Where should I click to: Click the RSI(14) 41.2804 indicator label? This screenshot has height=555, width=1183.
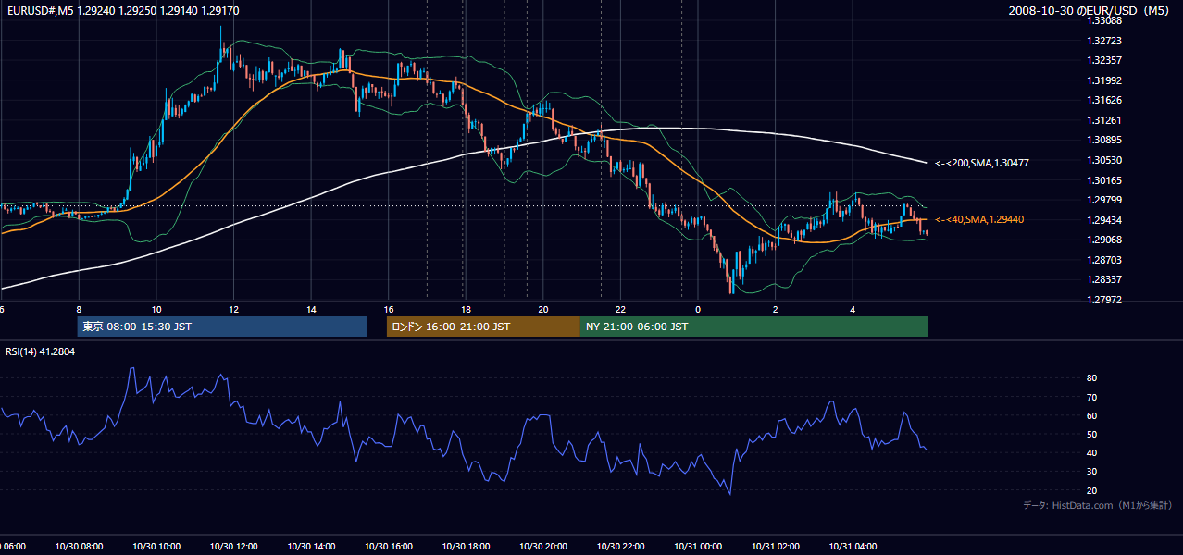point(41,351)
